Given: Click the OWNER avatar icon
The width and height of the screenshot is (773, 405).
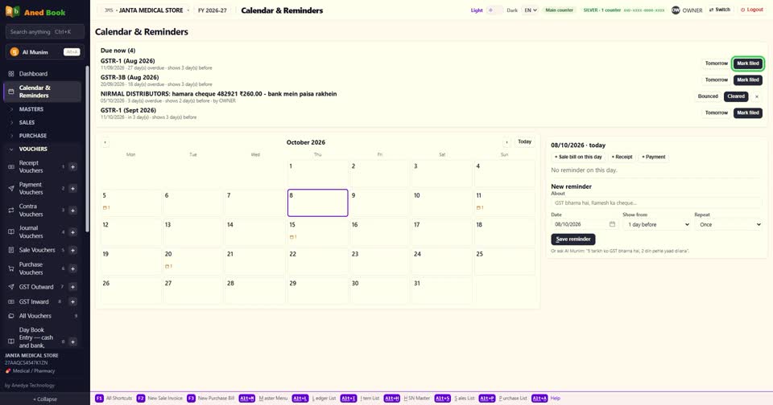Looking at the screenshot, I should 676,10.
